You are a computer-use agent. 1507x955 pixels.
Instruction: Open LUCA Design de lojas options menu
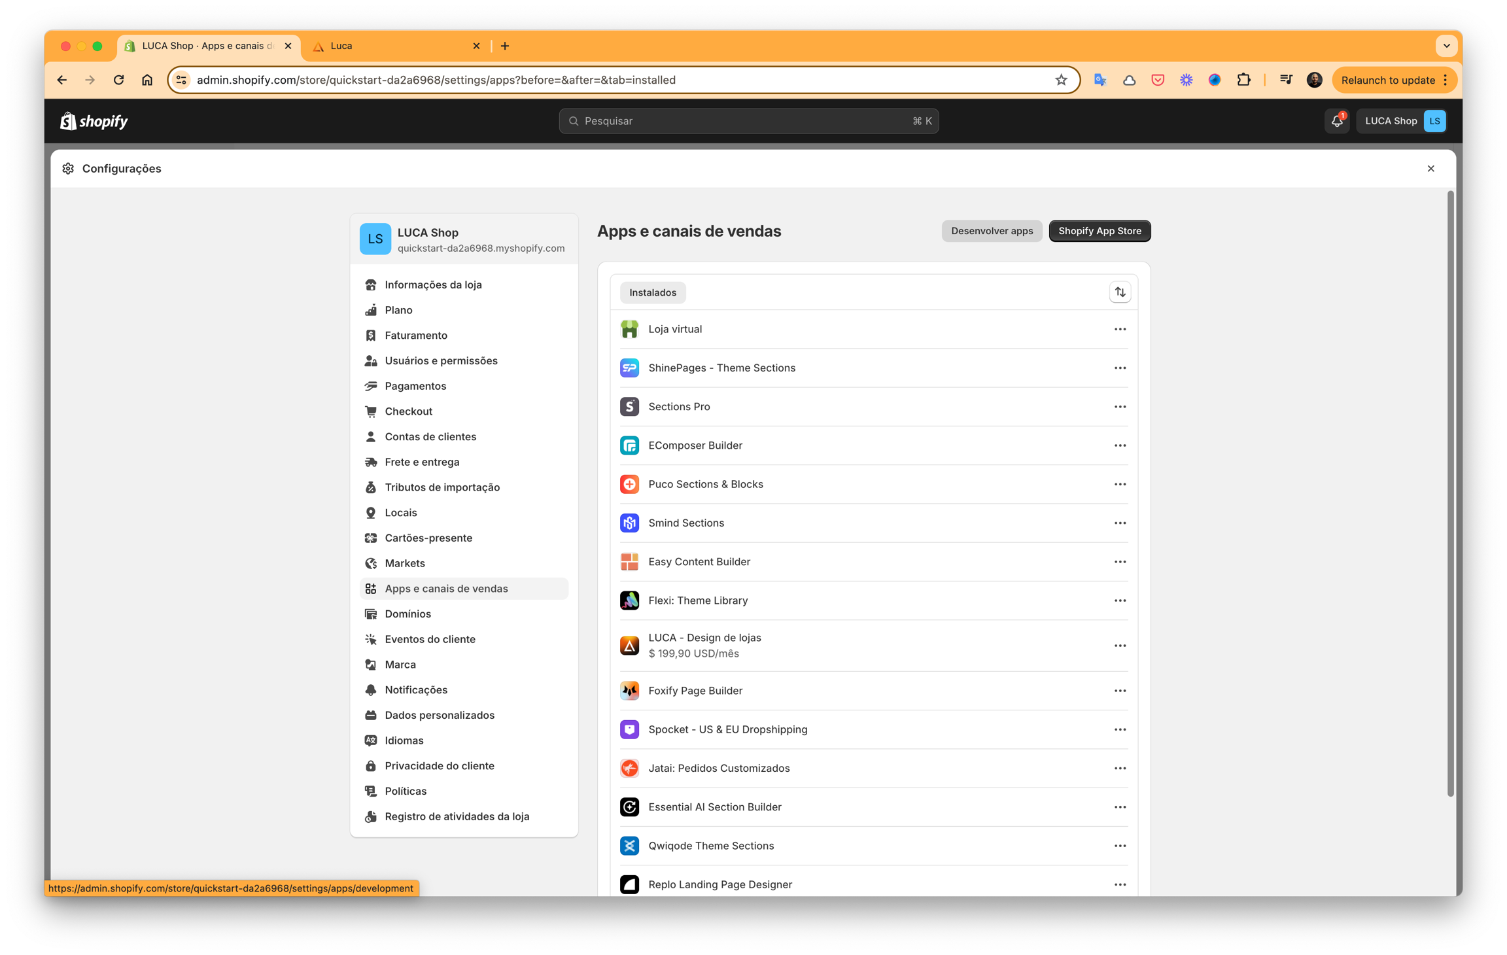click(1120, 646)
